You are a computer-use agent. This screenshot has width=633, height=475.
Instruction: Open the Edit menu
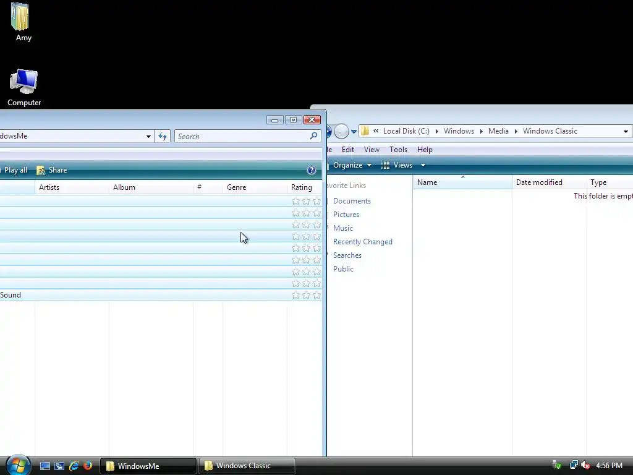347,150
